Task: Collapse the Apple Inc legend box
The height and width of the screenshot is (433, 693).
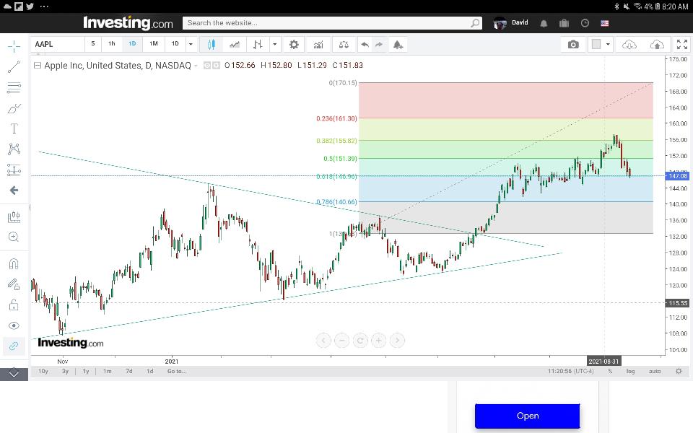Action: pos(38,66)
